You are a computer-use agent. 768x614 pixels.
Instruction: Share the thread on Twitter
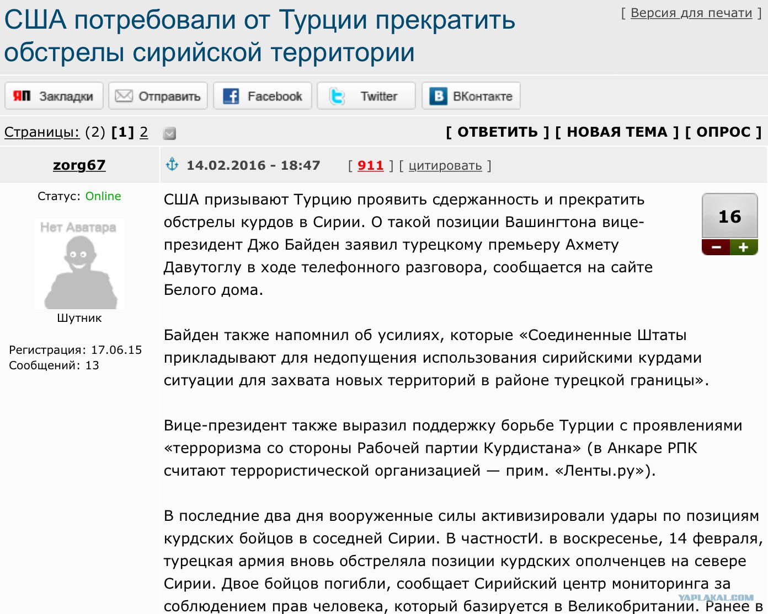click(x=366, y=96)
